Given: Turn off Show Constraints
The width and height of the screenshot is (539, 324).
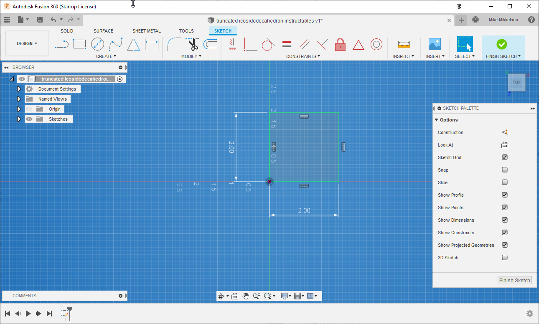Looking at the screenshot, I should tap(504, 233).
